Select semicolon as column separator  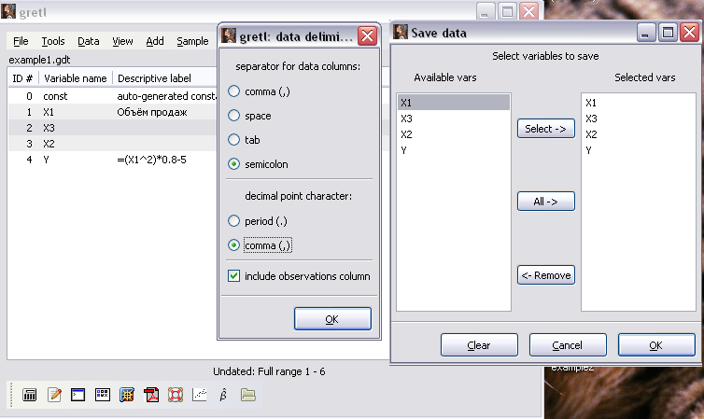click(x=234, y=164)
